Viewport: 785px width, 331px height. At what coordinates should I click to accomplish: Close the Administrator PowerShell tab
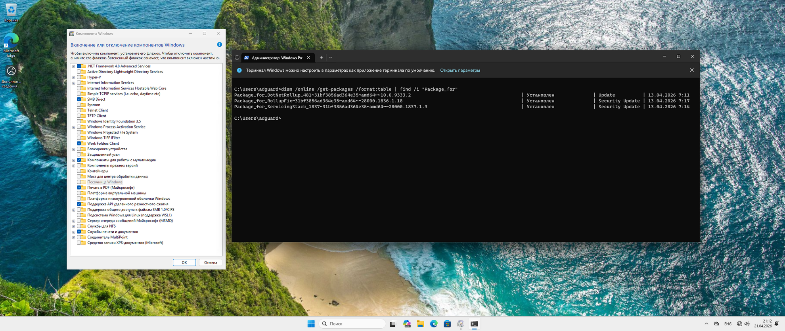308,58
